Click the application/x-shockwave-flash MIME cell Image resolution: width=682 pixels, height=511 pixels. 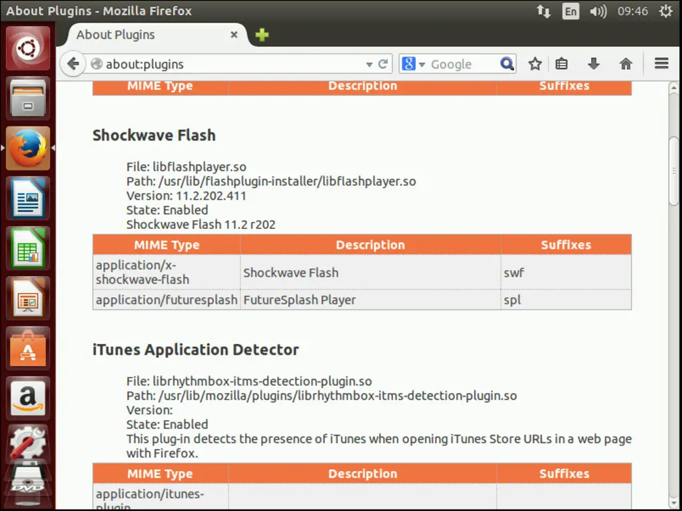click(x=167, y=272)
